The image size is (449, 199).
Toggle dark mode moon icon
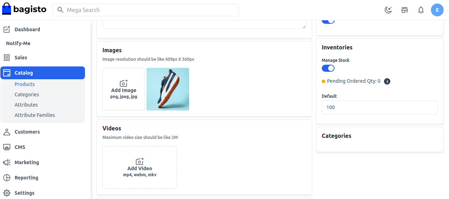[x=388, y=10]
